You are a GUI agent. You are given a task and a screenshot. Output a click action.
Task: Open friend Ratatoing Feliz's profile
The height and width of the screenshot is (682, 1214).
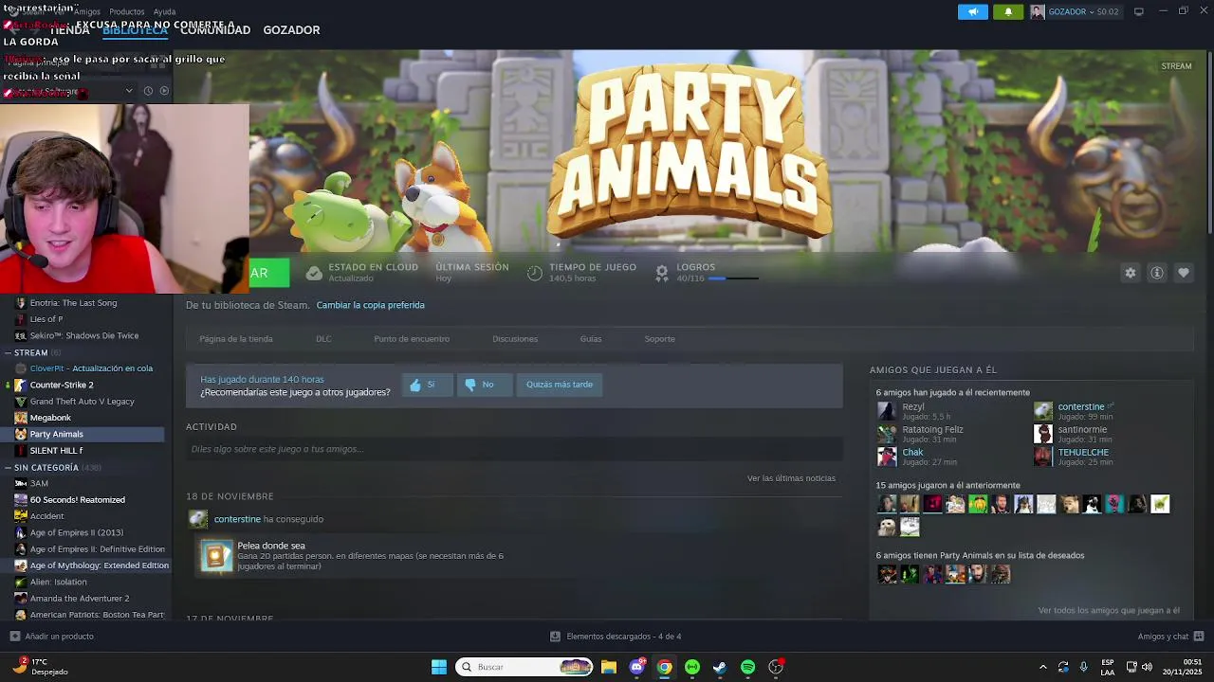(x=932, y=430)
